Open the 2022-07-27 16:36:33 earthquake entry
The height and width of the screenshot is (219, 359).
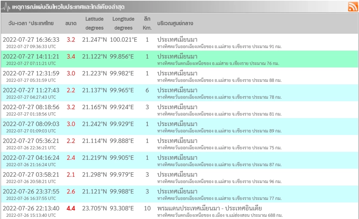(x=31, y=40)
